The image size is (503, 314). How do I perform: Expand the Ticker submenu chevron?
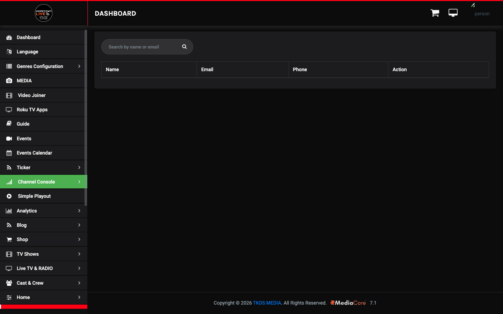(x=79, y=167)
